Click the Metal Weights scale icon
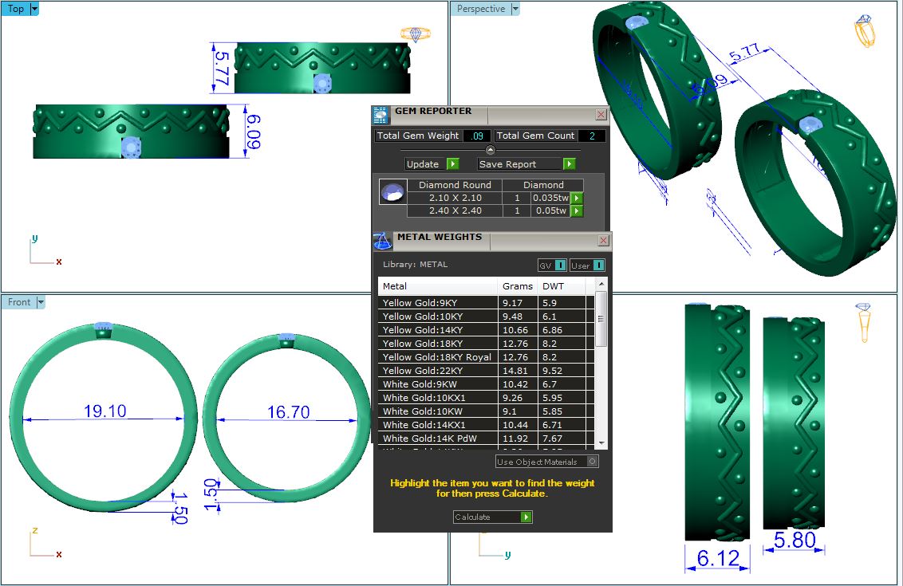 click(382, 241)
